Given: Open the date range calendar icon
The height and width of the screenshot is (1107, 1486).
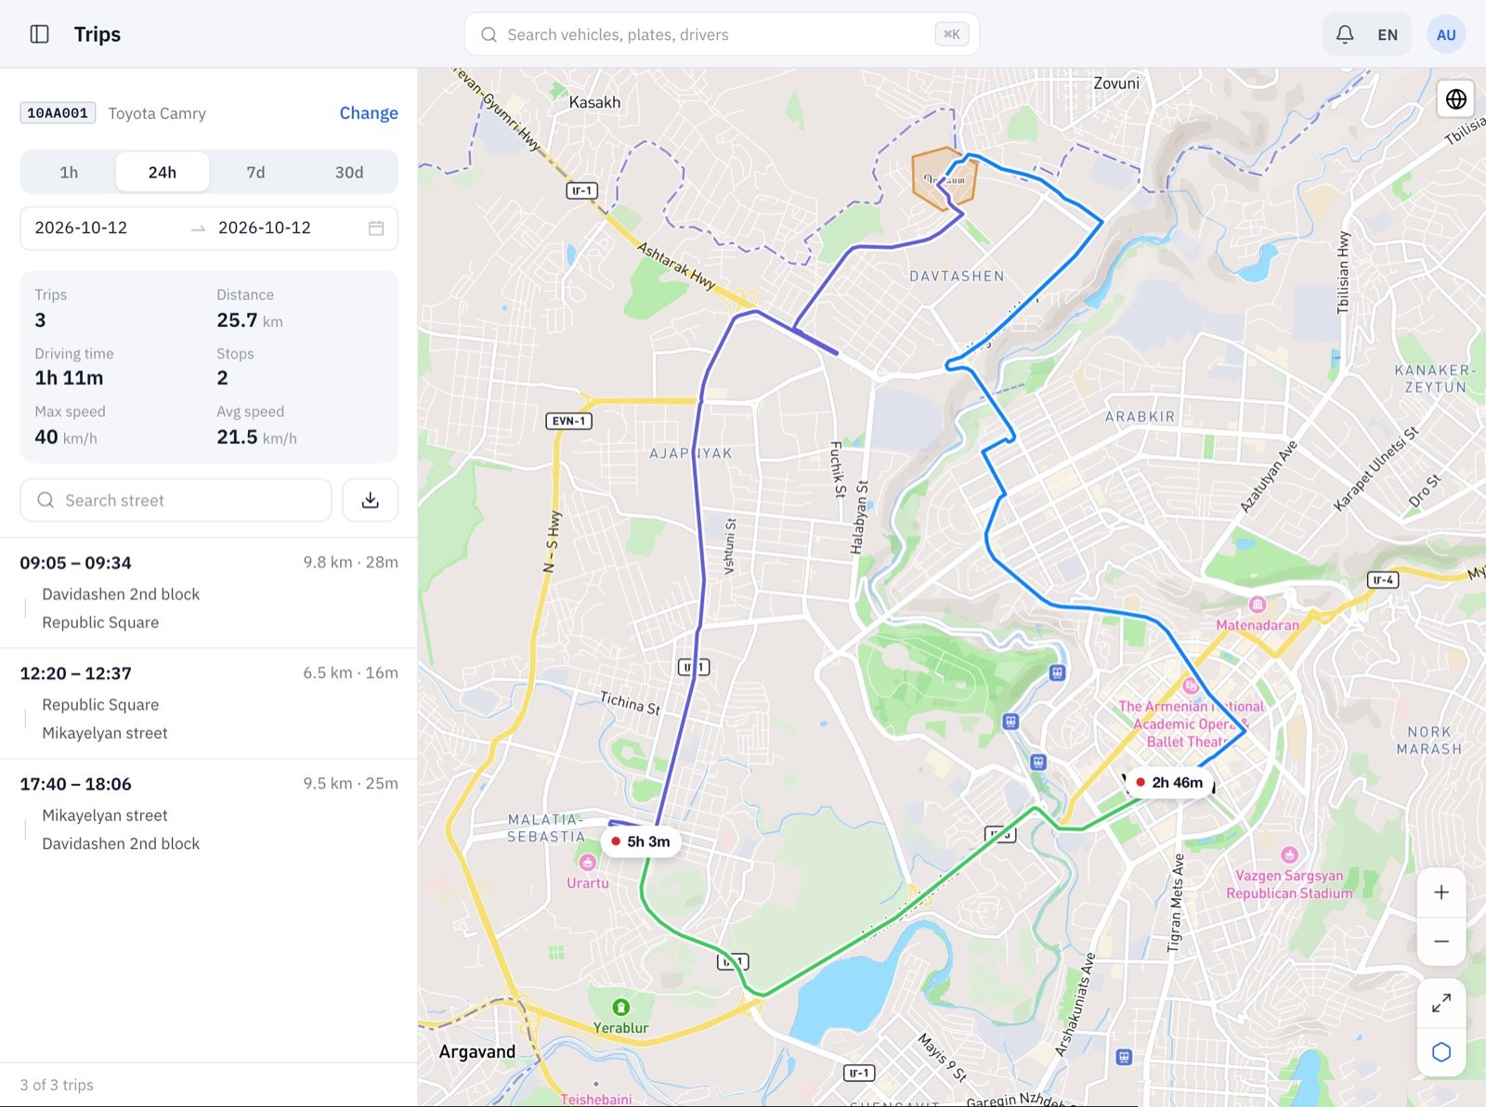Looking at the screenshot, I should (x=376, y=228).
